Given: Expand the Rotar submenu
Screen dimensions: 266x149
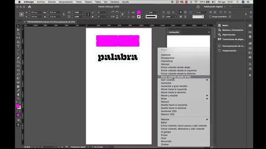Looking at the screenshot, I should 184,99.
